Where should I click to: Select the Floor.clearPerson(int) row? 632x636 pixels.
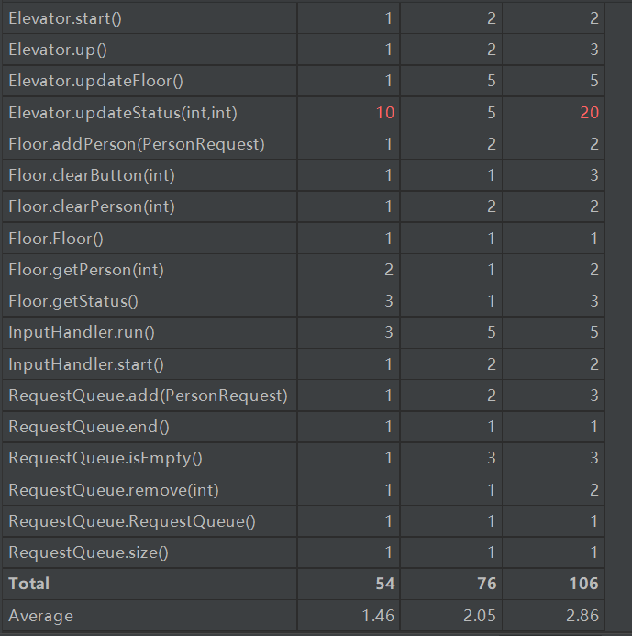(91, 206)
